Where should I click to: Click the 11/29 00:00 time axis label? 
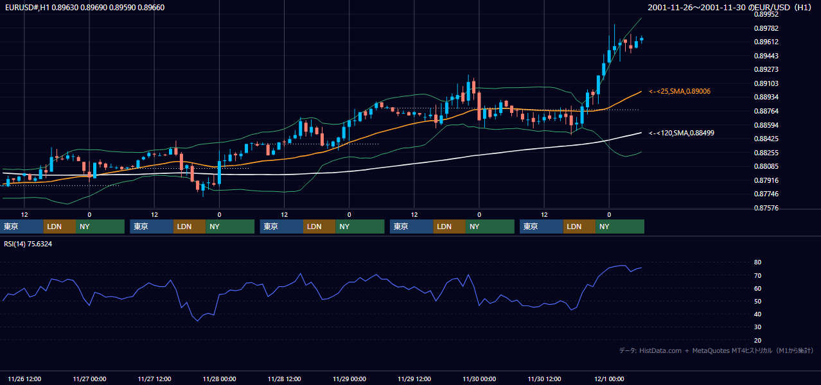(x=349, y=379)
